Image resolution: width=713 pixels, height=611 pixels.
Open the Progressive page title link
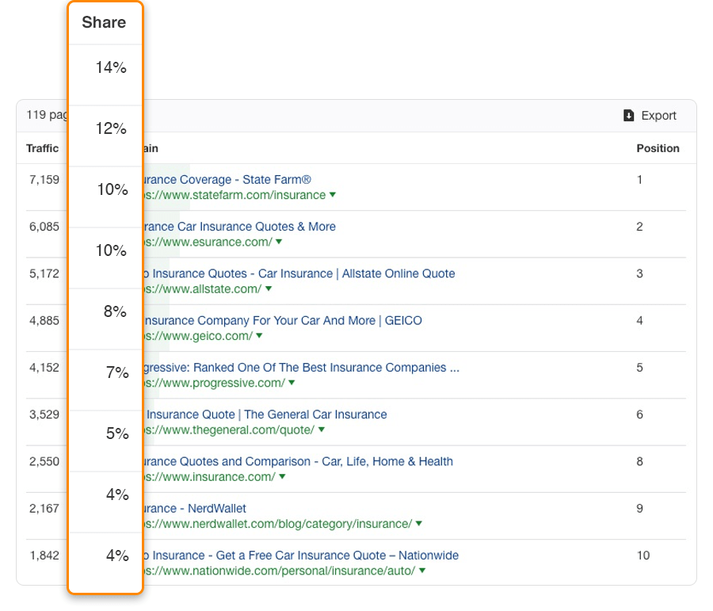coord(302,368)
